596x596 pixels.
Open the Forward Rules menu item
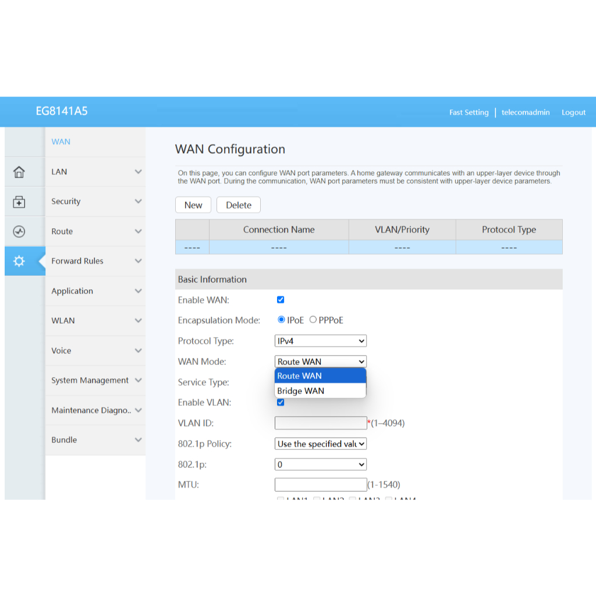pos(77,261)
